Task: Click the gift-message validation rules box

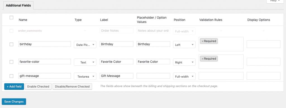Action: [x=221, y=76]
